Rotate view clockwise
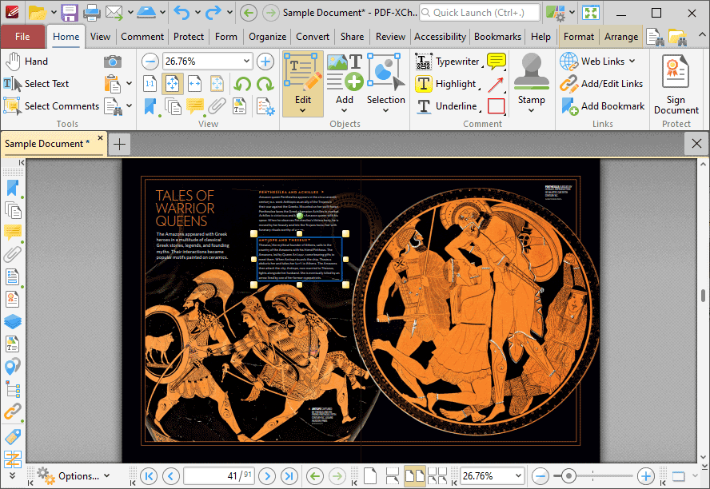 (x=265, y=84)
